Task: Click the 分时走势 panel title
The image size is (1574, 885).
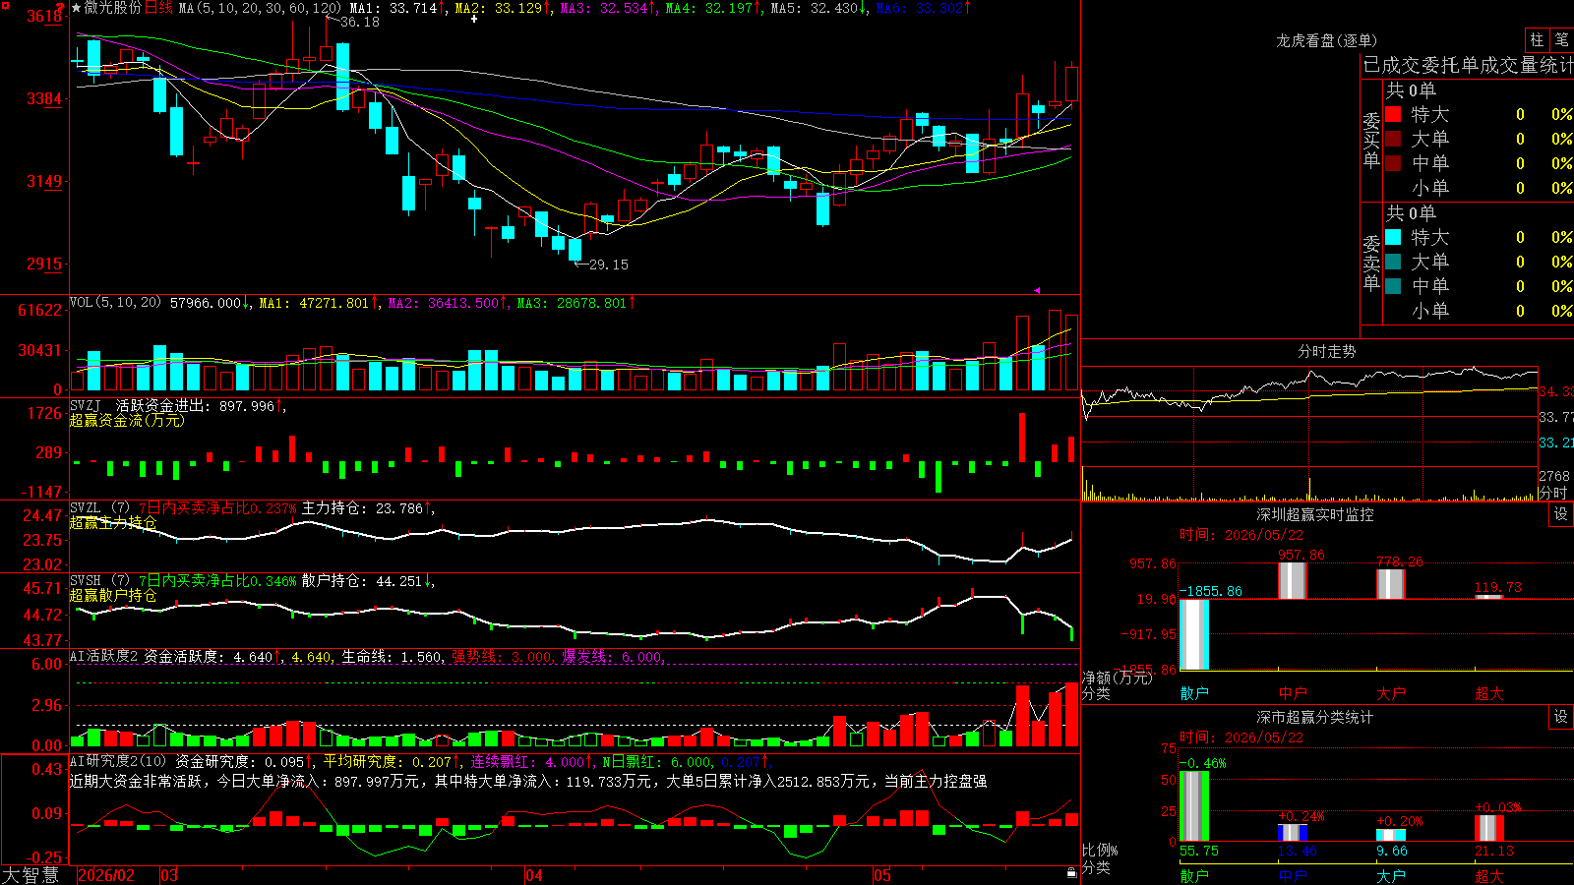Action: click(x=1327, y=351)
